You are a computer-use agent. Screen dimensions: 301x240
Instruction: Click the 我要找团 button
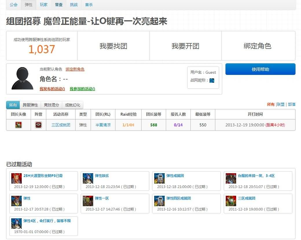click(113, 46)
